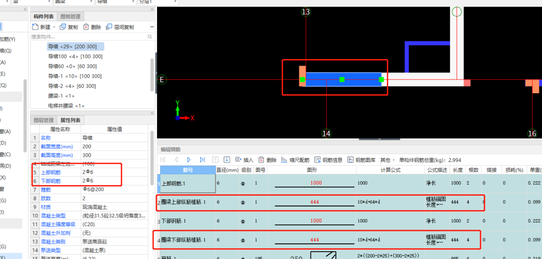Image resolution: width=542 pixels, height=259 pixels.
Task: Click the 搜索构件 search field
Action: 89,37
